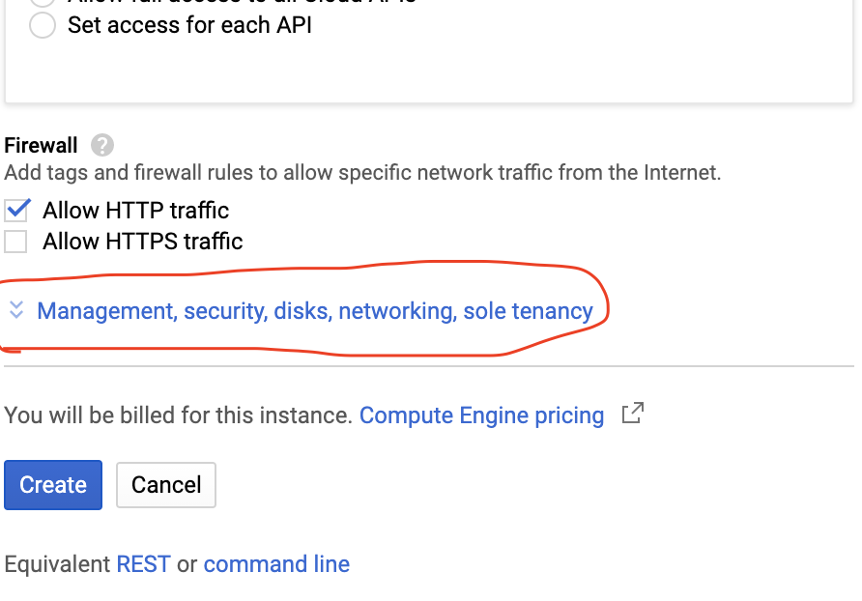
Task: Open the equivalent REST link
Action: click(x=143, y=564)
